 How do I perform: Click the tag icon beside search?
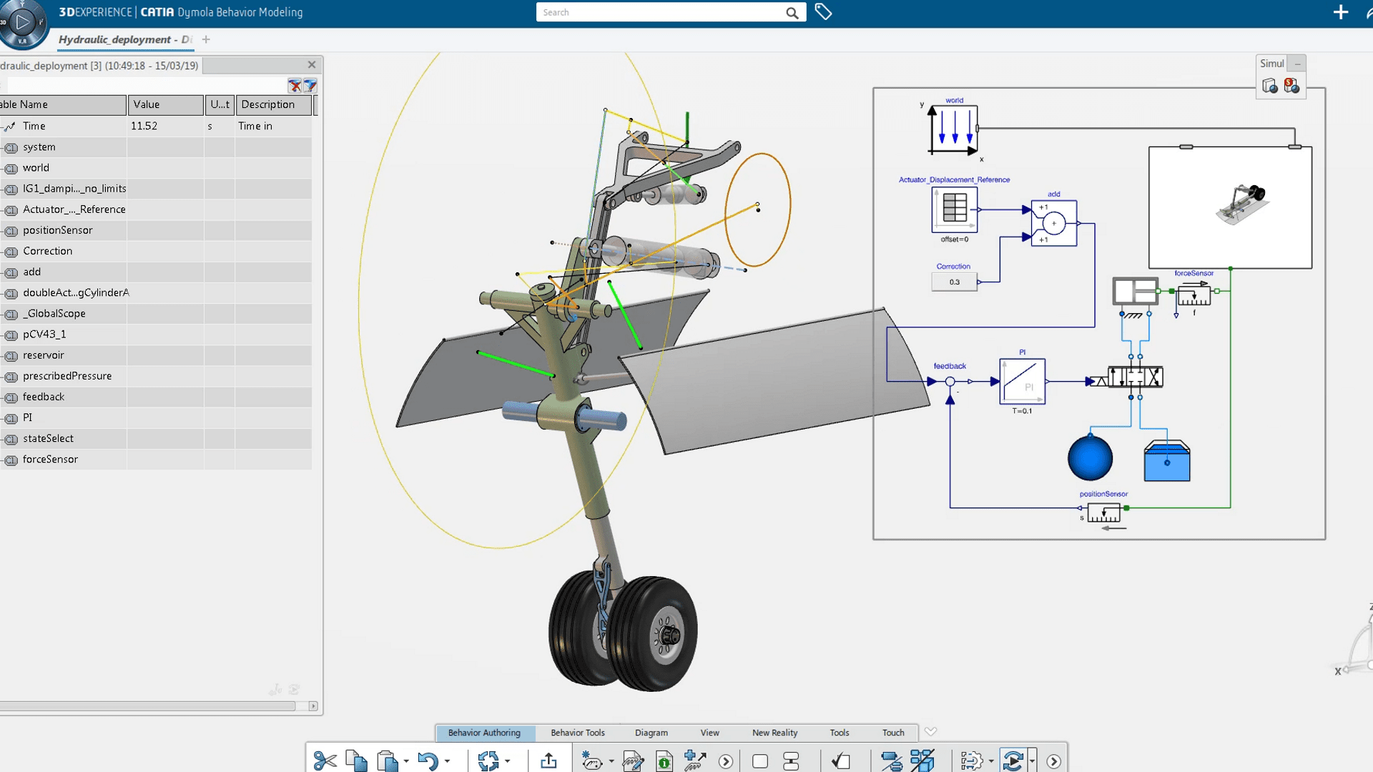click(823, 12)
